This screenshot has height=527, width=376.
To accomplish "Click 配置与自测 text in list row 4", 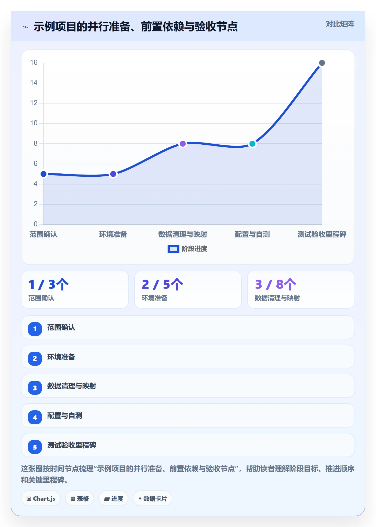I will point(65,416).
